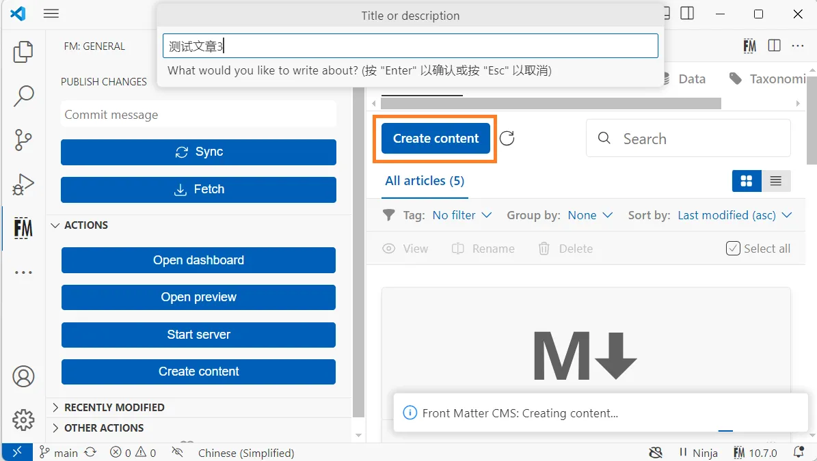Check the Select all checkbox
817x461 pixels.
[733, 248]
